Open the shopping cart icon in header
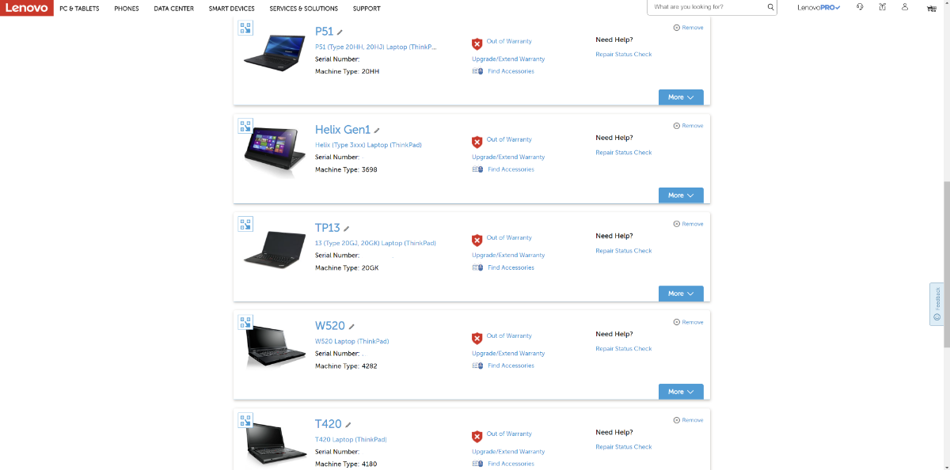 coord(930,8)
